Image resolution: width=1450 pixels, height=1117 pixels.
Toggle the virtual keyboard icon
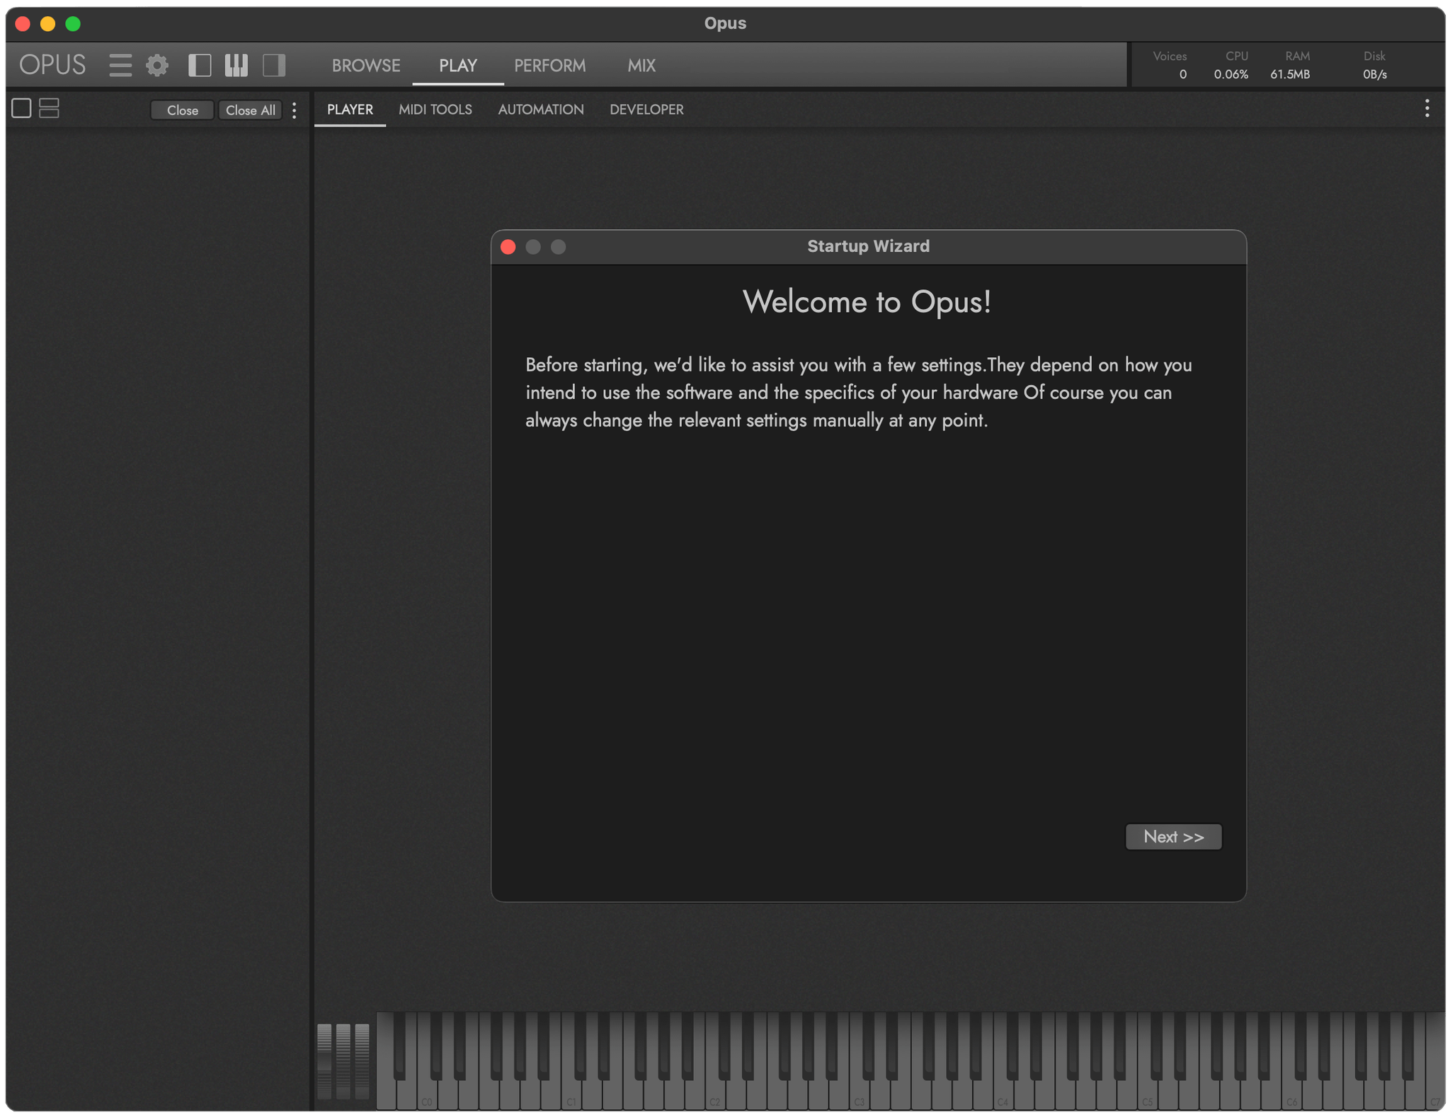point(236,65)
